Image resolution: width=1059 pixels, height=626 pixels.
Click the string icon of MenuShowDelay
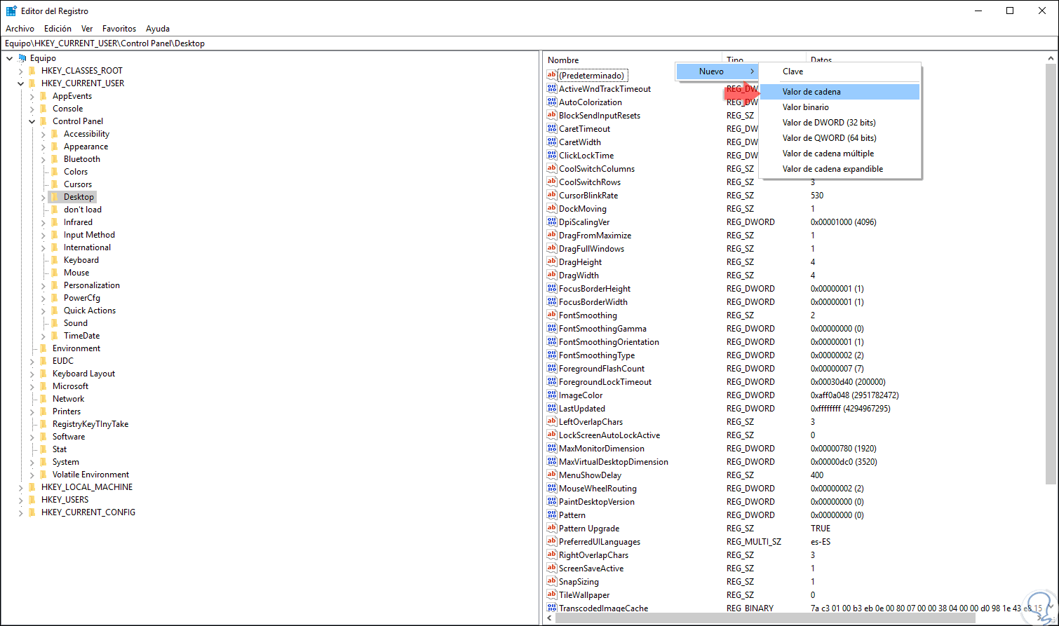pos(552,475)
